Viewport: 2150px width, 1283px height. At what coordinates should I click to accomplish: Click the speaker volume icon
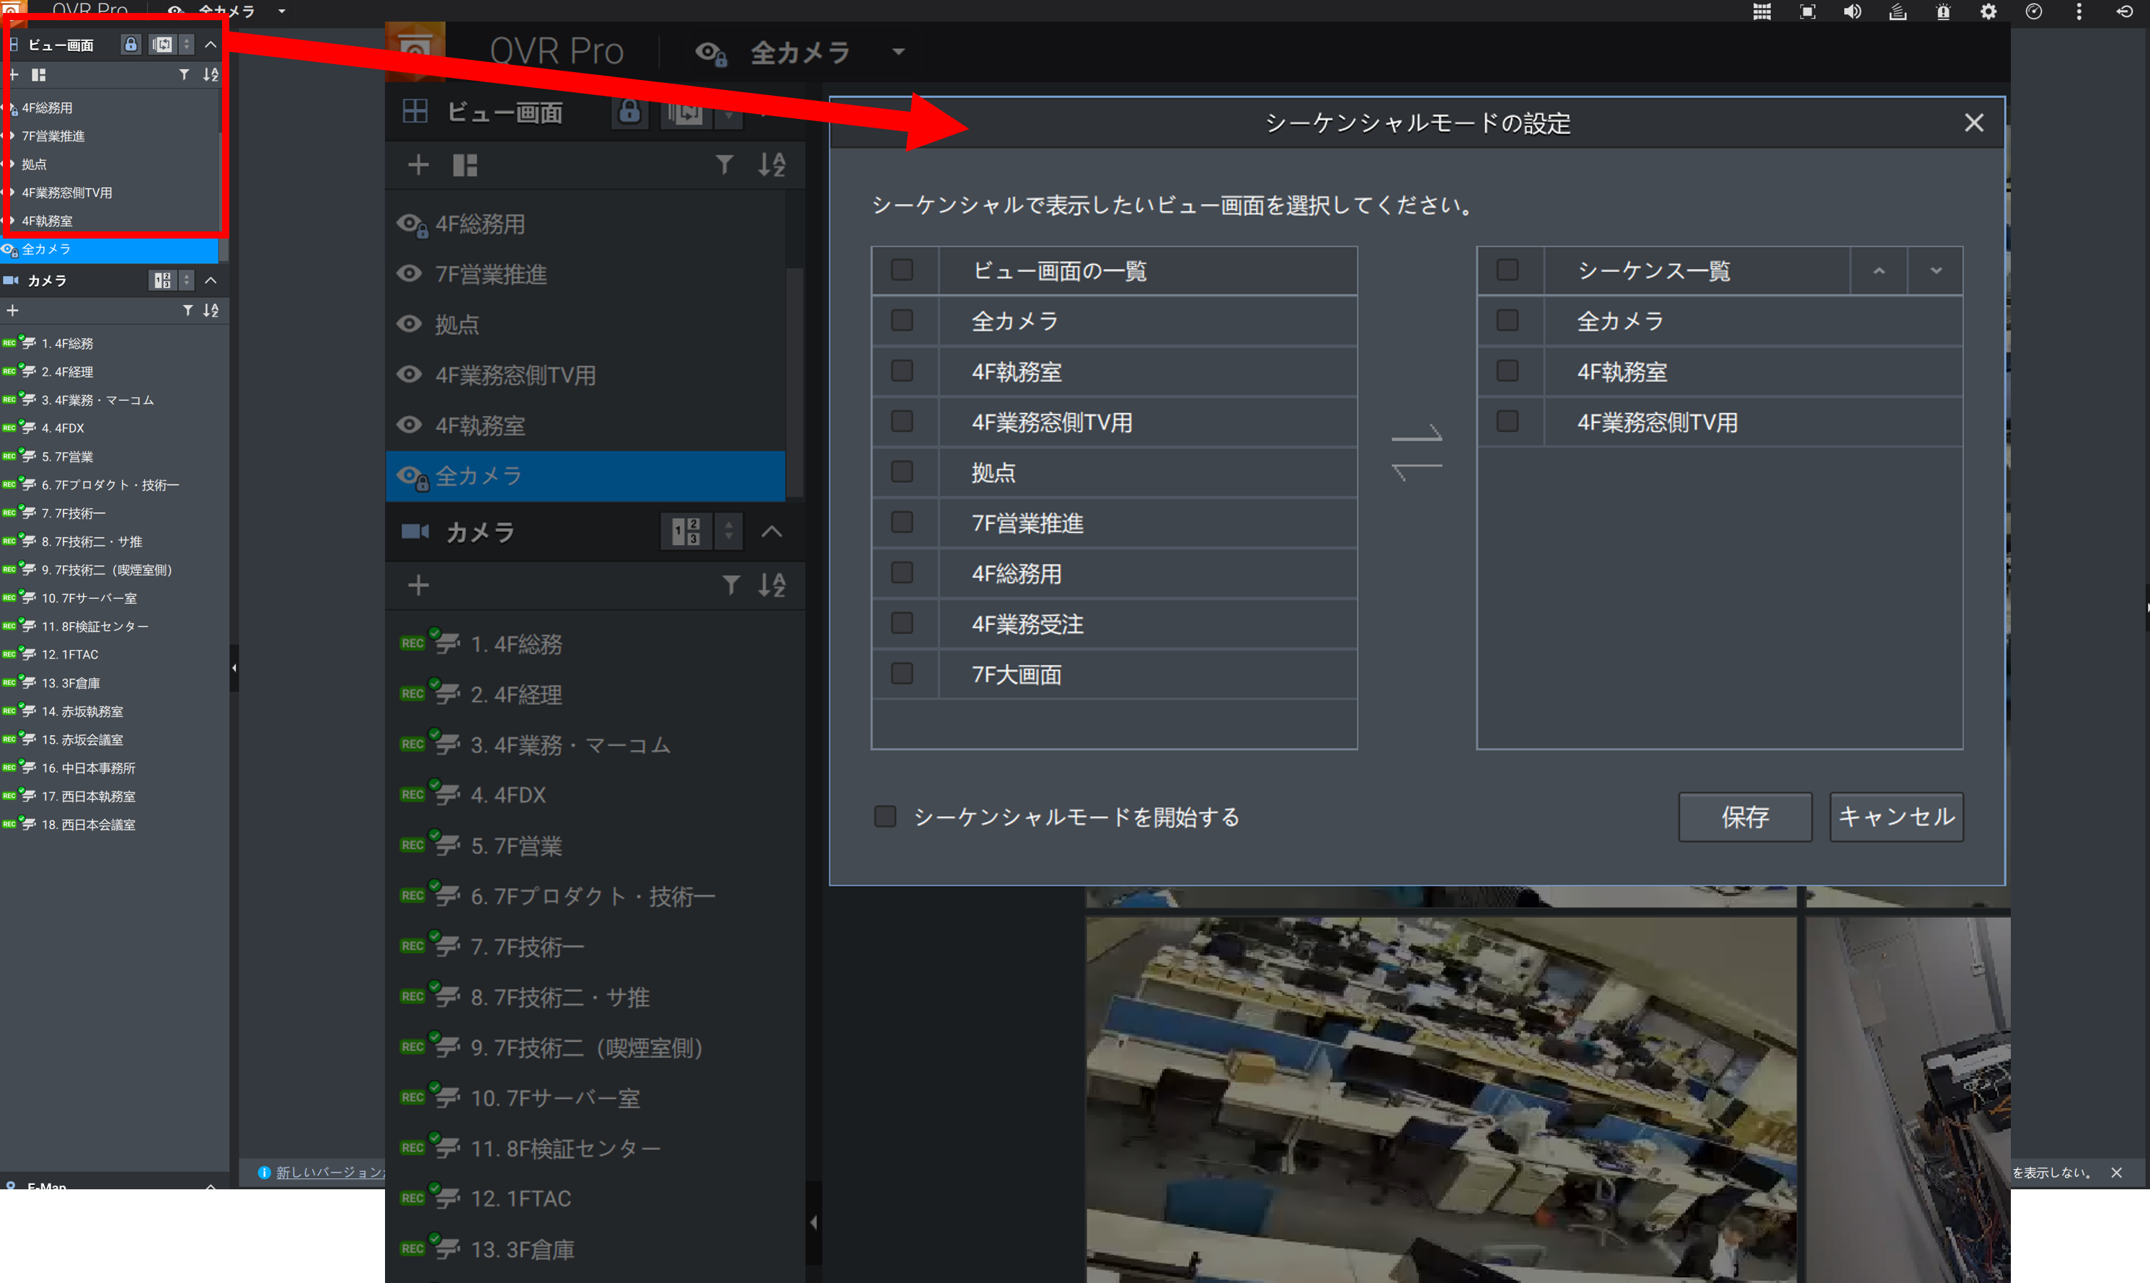(1852, 12)
